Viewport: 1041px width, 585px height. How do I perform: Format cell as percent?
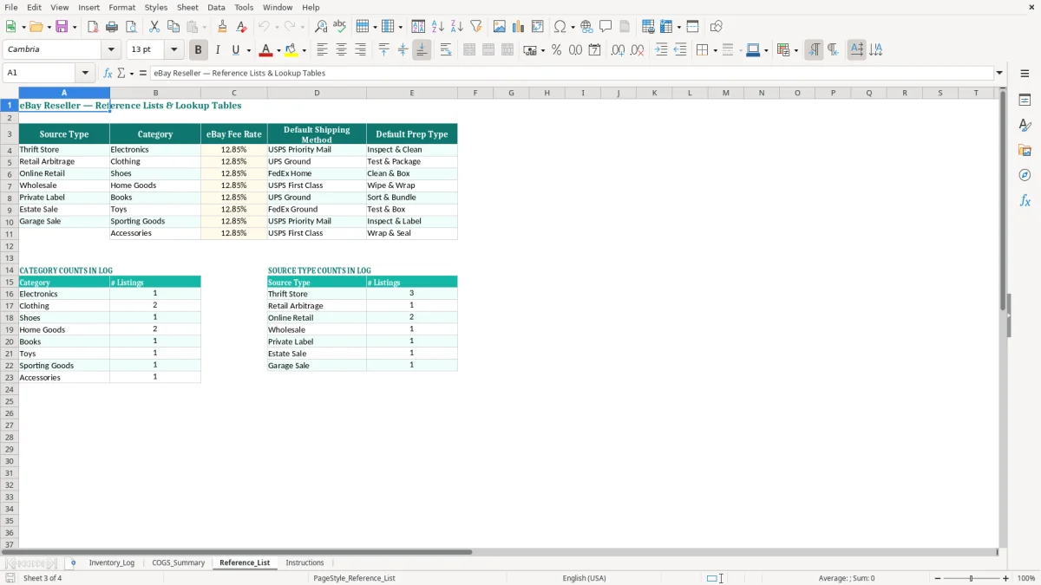(x=556, y=50)
